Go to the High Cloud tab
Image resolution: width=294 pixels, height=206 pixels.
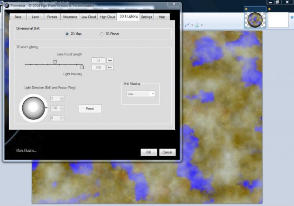click(108, 17)
